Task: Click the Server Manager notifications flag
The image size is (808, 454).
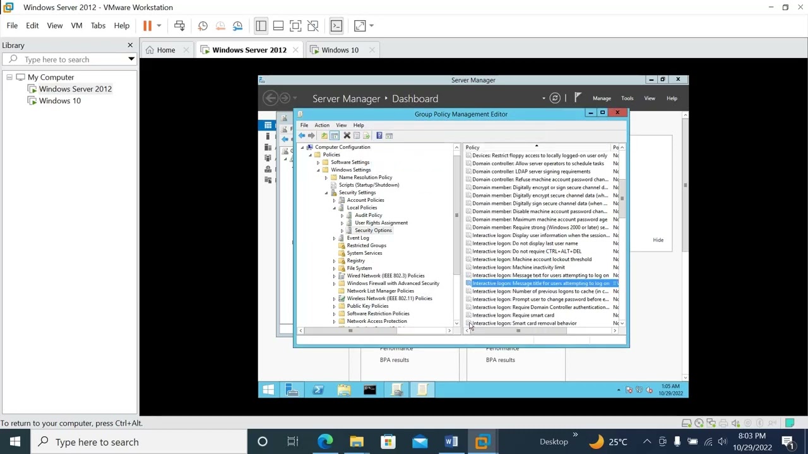Action: [x=578, y=98]
